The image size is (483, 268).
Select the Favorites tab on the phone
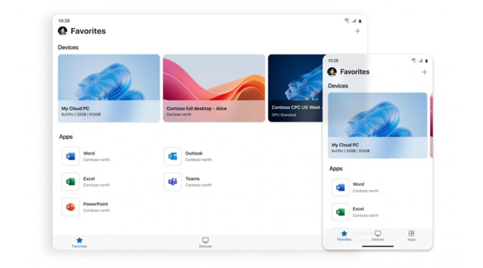[344, 235]
